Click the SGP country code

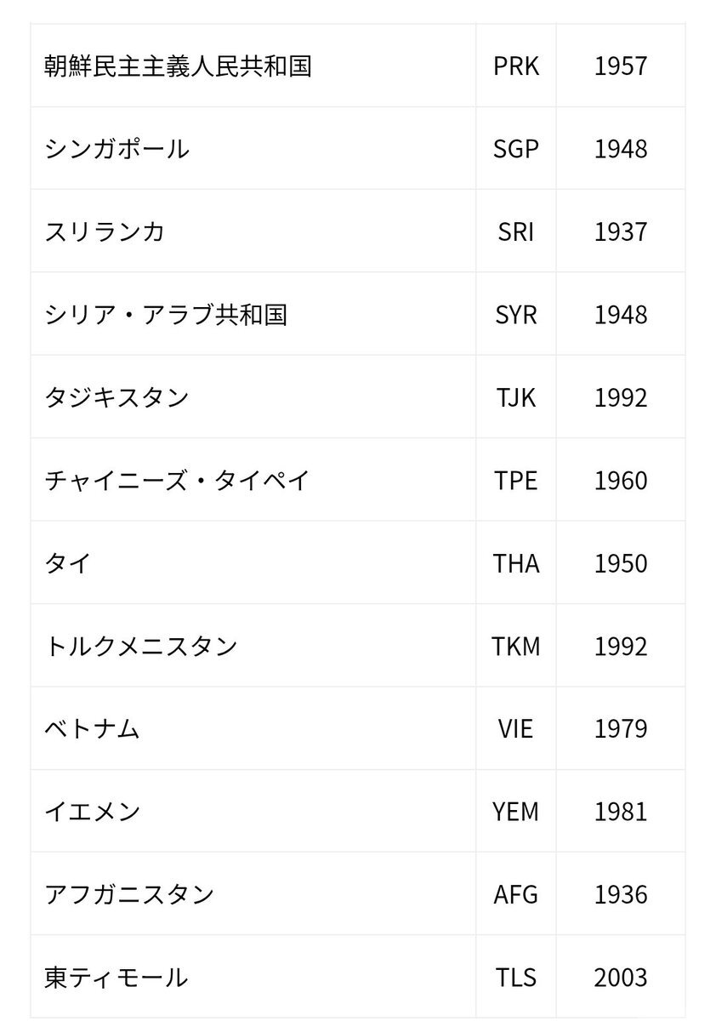point(516,149)
